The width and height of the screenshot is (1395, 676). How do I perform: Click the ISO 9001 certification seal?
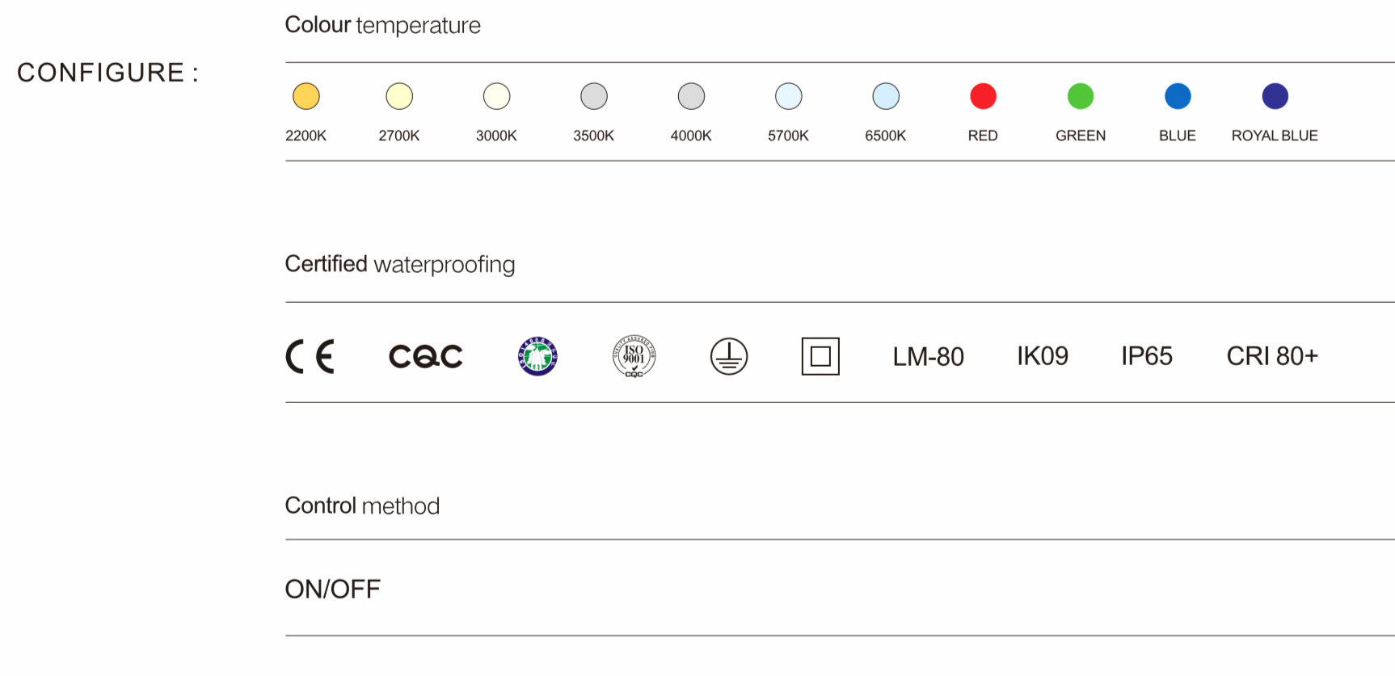click(634, 356)
